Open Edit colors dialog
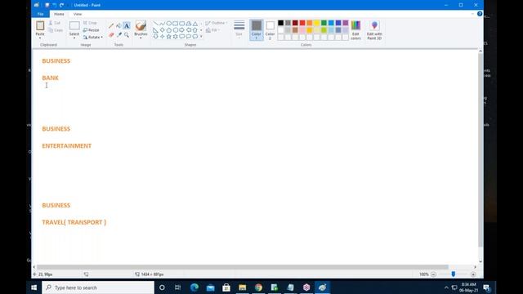Image resolution: width=523 pixels, height=294 pixels. (355, 30)
